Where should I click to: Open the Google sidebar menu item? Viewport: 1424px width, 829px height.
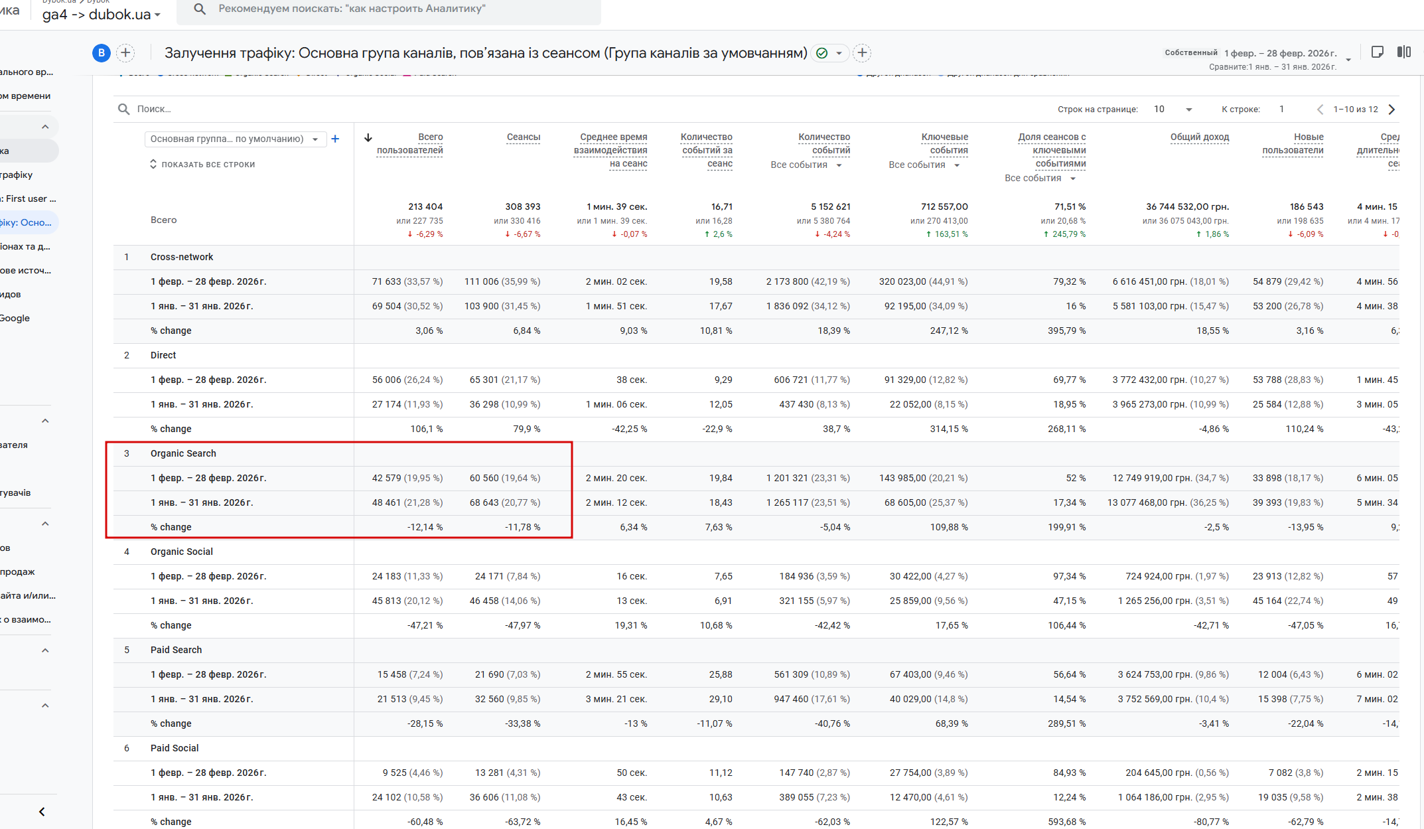coord(15,318)
